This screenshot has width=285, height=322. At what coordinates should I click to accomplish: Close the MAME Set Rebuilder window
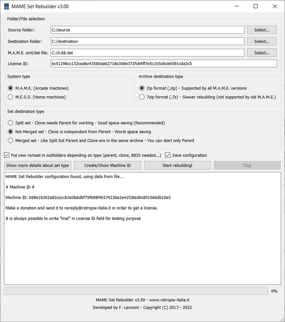coord(275,6)
